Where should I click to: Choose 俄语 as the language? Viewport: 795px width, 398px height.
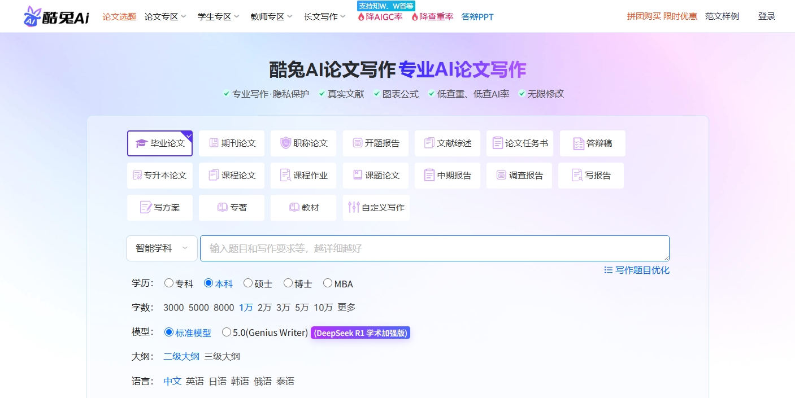263,381
